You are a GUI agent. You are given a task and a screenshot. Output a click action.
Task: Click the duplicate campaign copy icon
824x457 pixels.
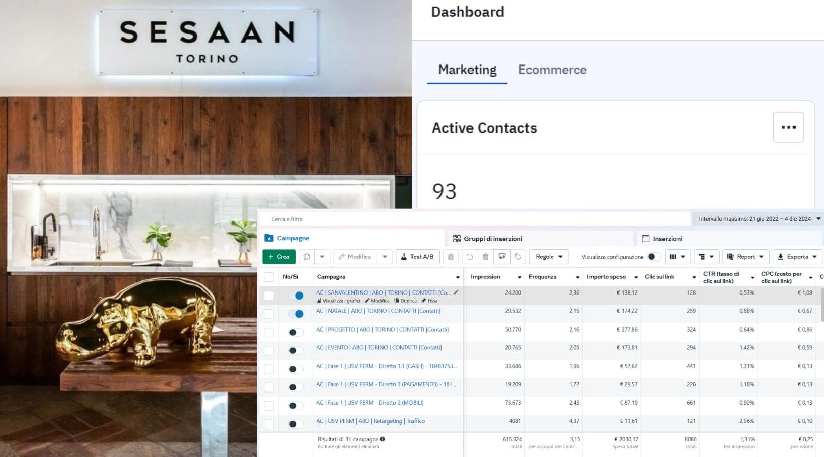[x=307, y=257]
